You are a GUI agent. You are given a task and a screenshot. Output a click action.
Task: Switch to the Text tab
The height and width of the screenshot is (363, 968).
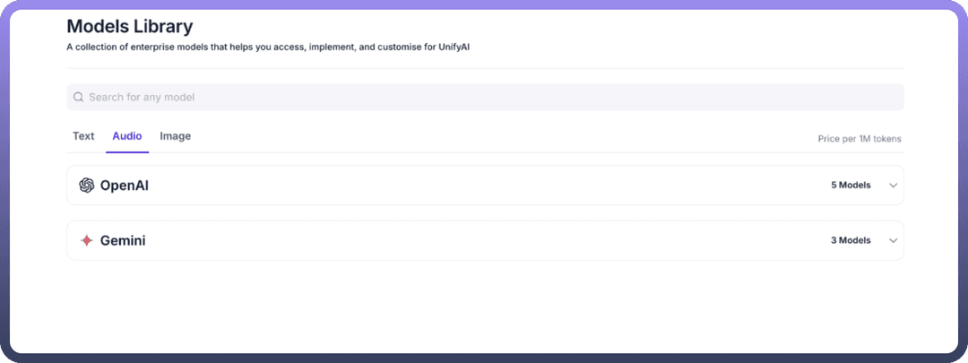tap(83, 136)
